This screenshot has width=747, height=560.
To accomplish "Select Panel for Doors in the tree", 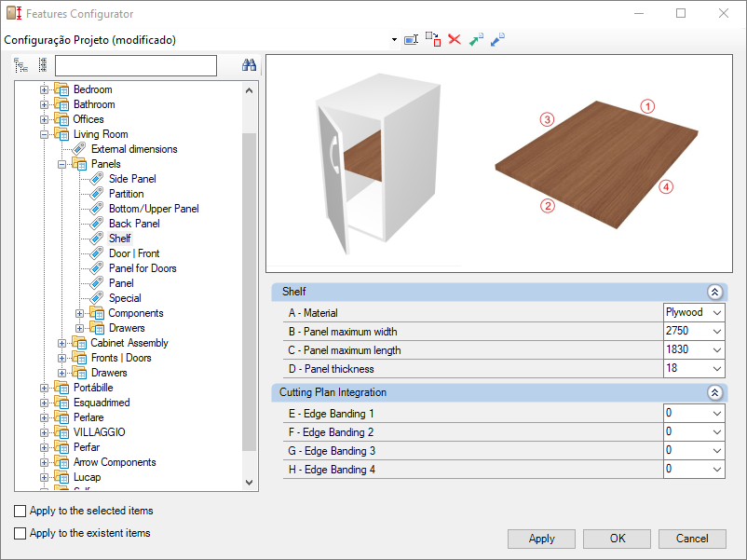I will point(143,268).
